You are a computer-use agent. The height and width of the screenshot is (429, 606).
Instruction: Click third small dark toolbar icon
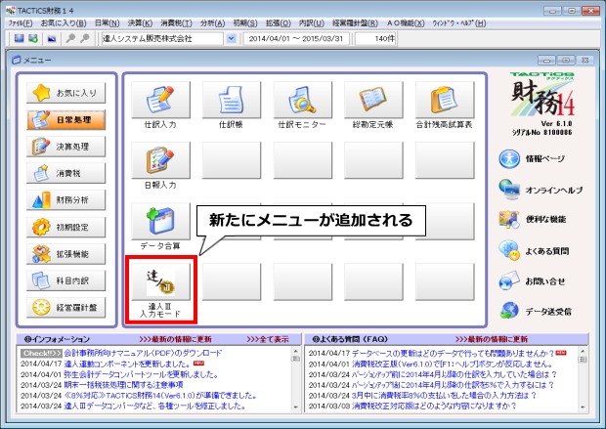pyautogui.click(x=52, y=38)
